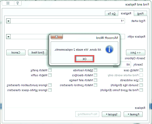The height and width of the screenshot is (124, 152).
Task: Enable Match alef hamza
Action: point(95,80)
